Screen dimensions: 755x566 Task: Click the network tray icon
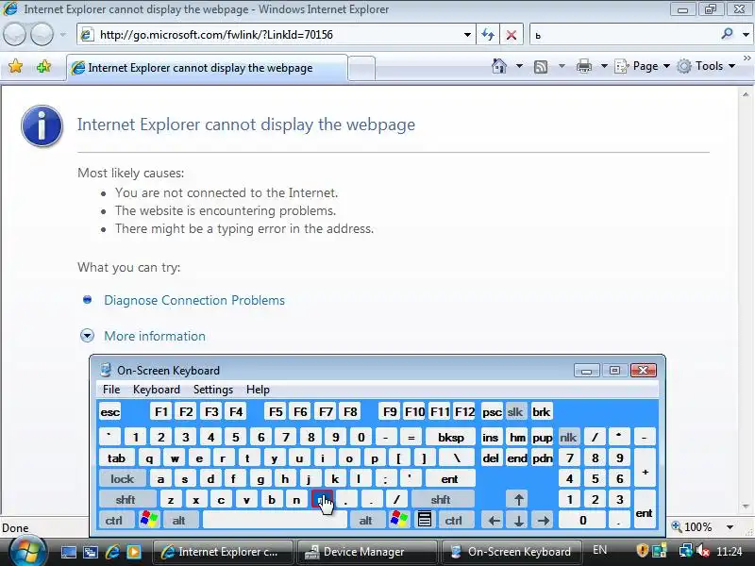[x=686, y=551]
